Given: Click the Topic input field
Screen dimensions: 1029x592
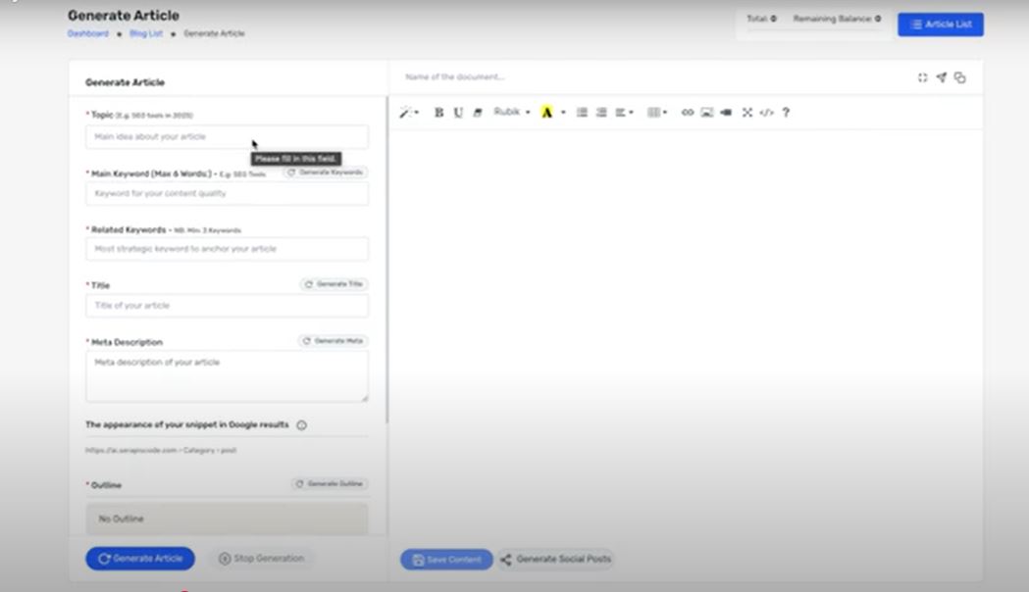Looking at the screenshot, I should click(227, 137).
